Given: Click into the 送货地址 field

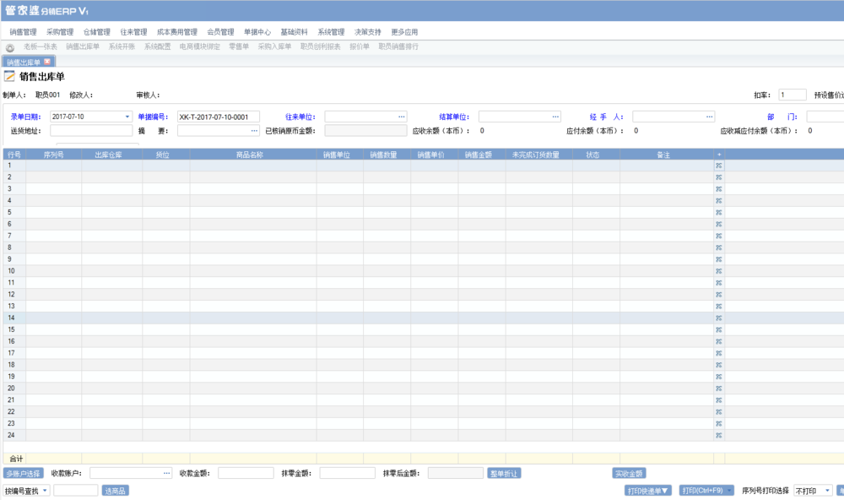Looking at the screenshot, I should 91,130.
